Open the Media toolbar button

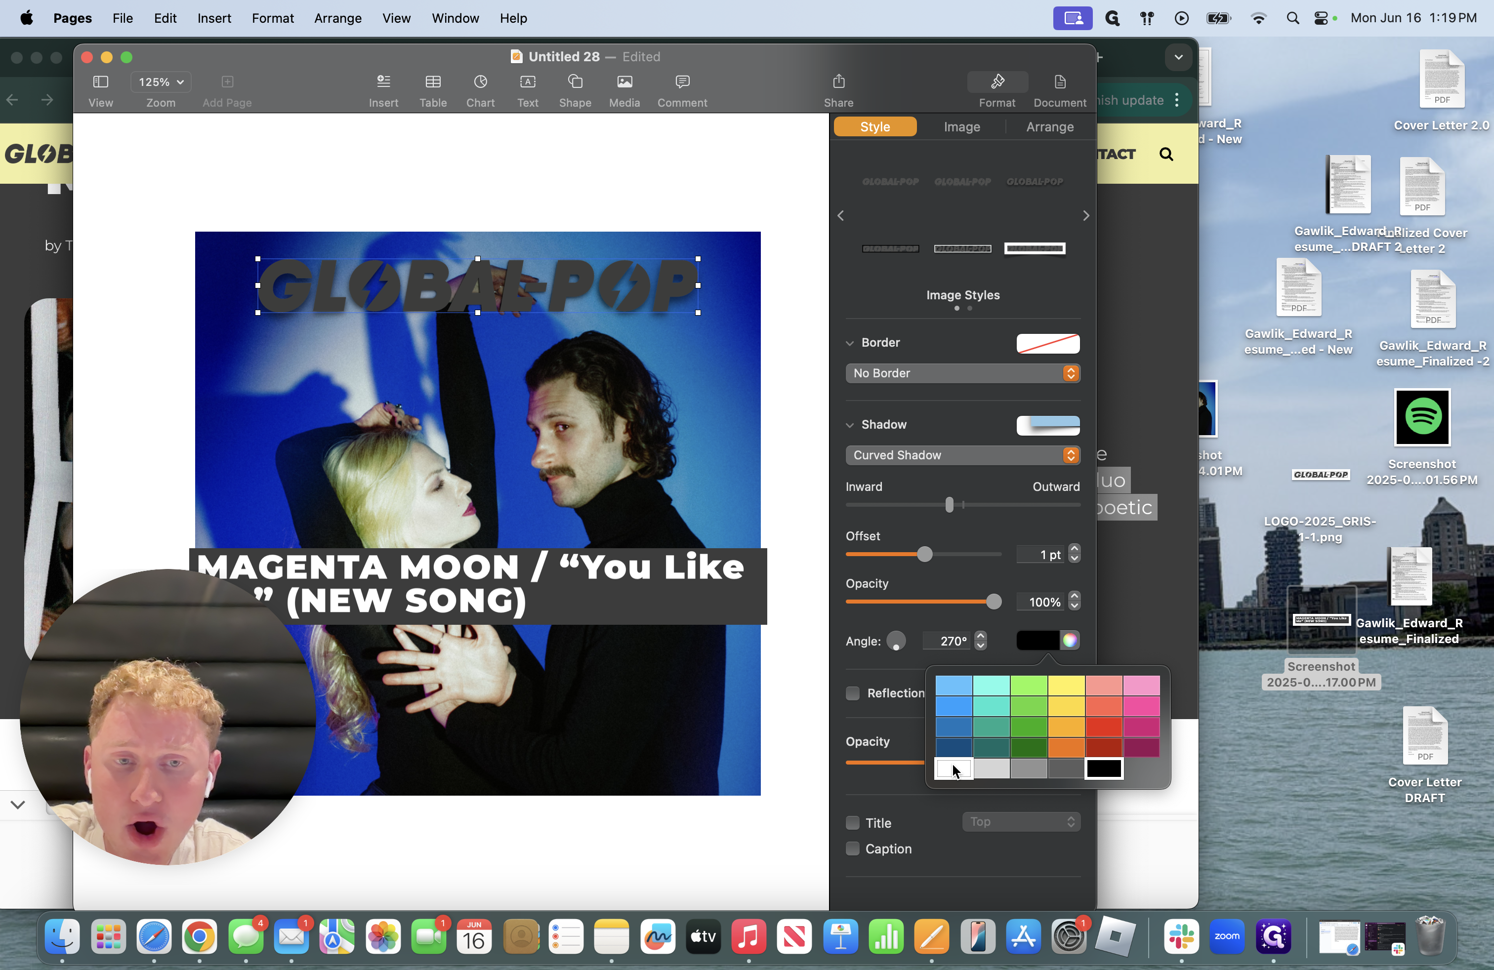[x=624, y=82]
